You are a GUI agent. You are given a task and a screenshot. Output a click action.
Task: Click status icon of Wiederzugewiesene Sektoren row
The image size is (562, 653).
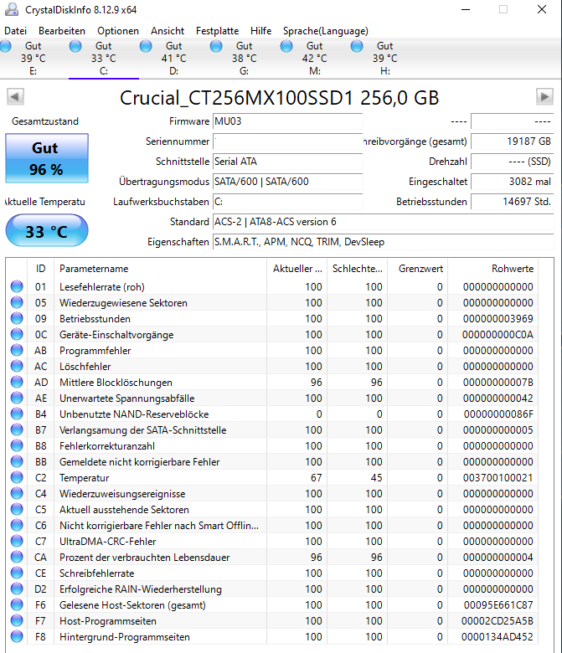point(17,302)
